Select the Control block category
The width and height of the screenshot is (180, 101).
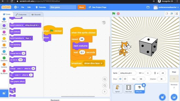click(4, 46)
